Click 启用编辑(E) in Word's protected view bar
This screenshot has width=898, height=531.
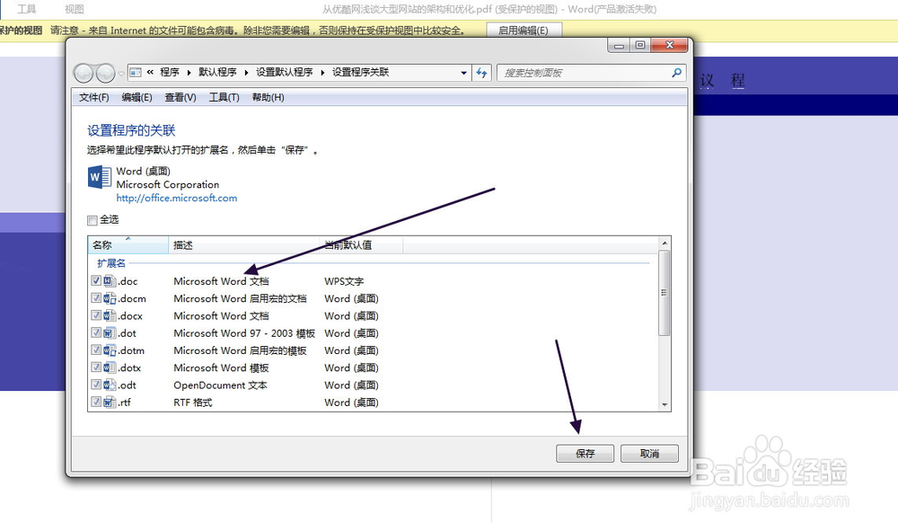pos(524,31)
